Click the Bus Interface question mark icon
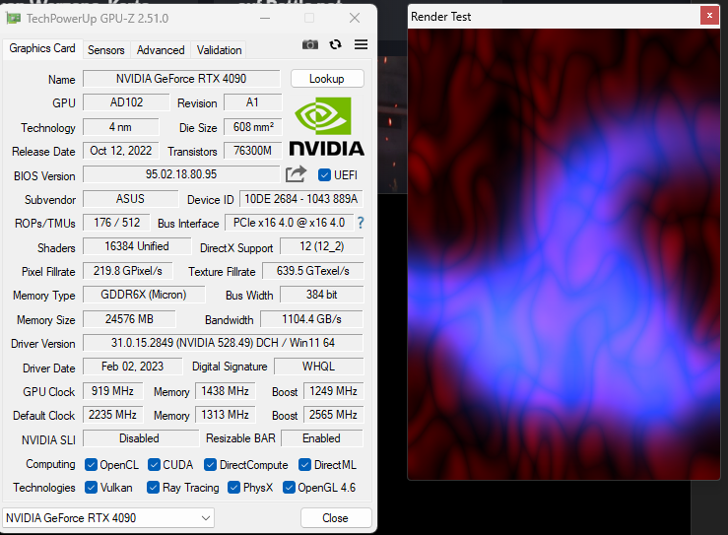Image resolution: width=728 pixels, height=535 pixels. tap(361, 223)
